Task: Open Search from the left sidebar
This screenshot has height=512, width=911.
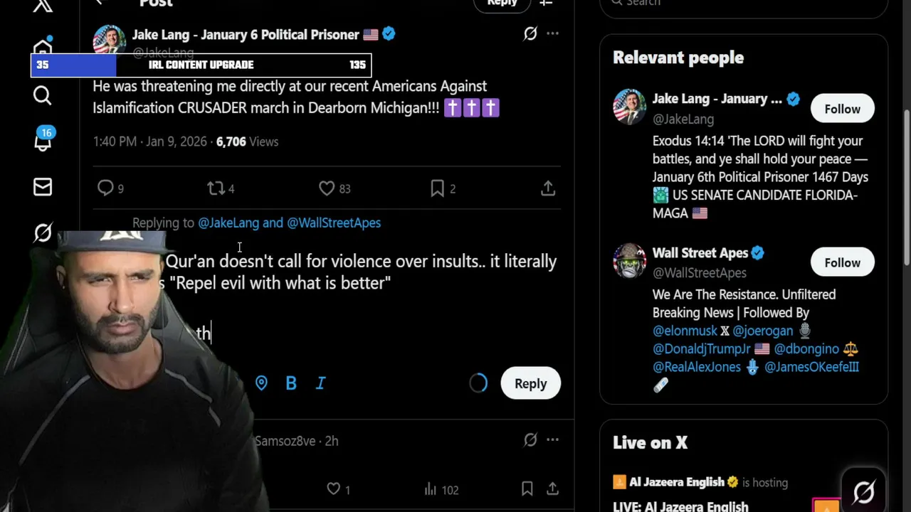Action: 42,95
